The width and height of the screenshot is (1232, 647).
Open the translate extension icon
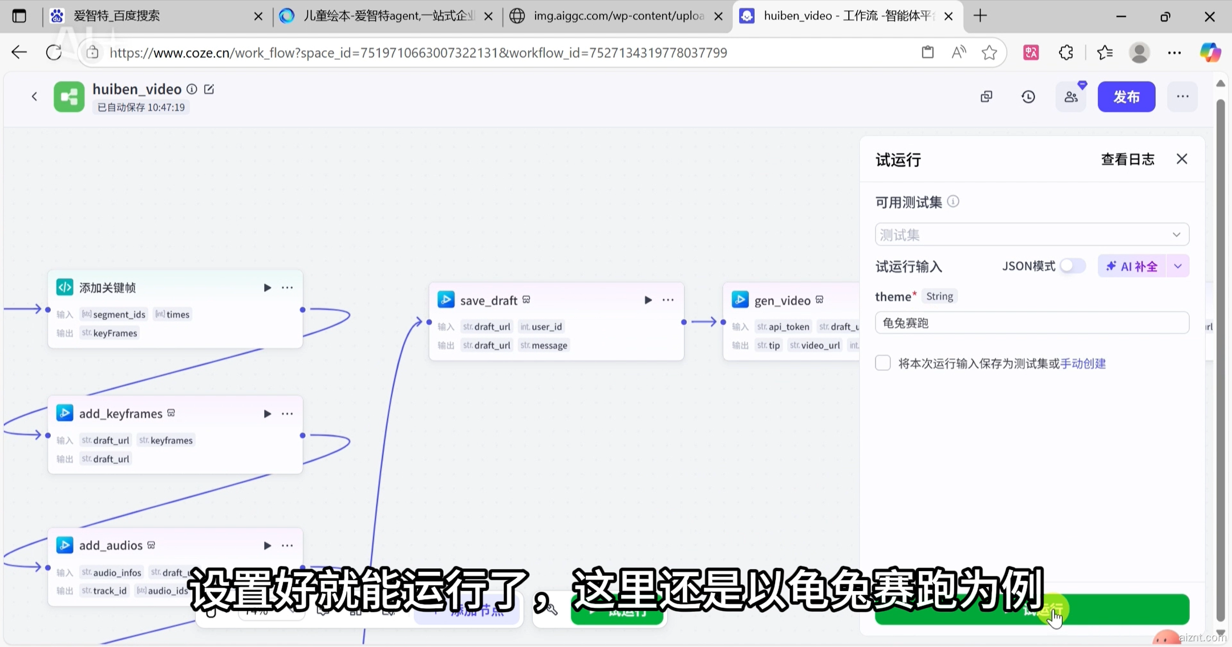click(x=1031, y=52)
